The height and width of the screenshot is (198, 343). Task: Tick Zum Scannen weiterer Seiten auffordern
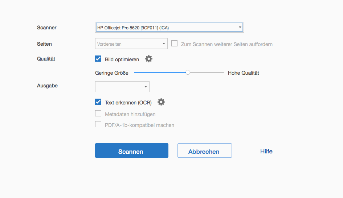175,44
